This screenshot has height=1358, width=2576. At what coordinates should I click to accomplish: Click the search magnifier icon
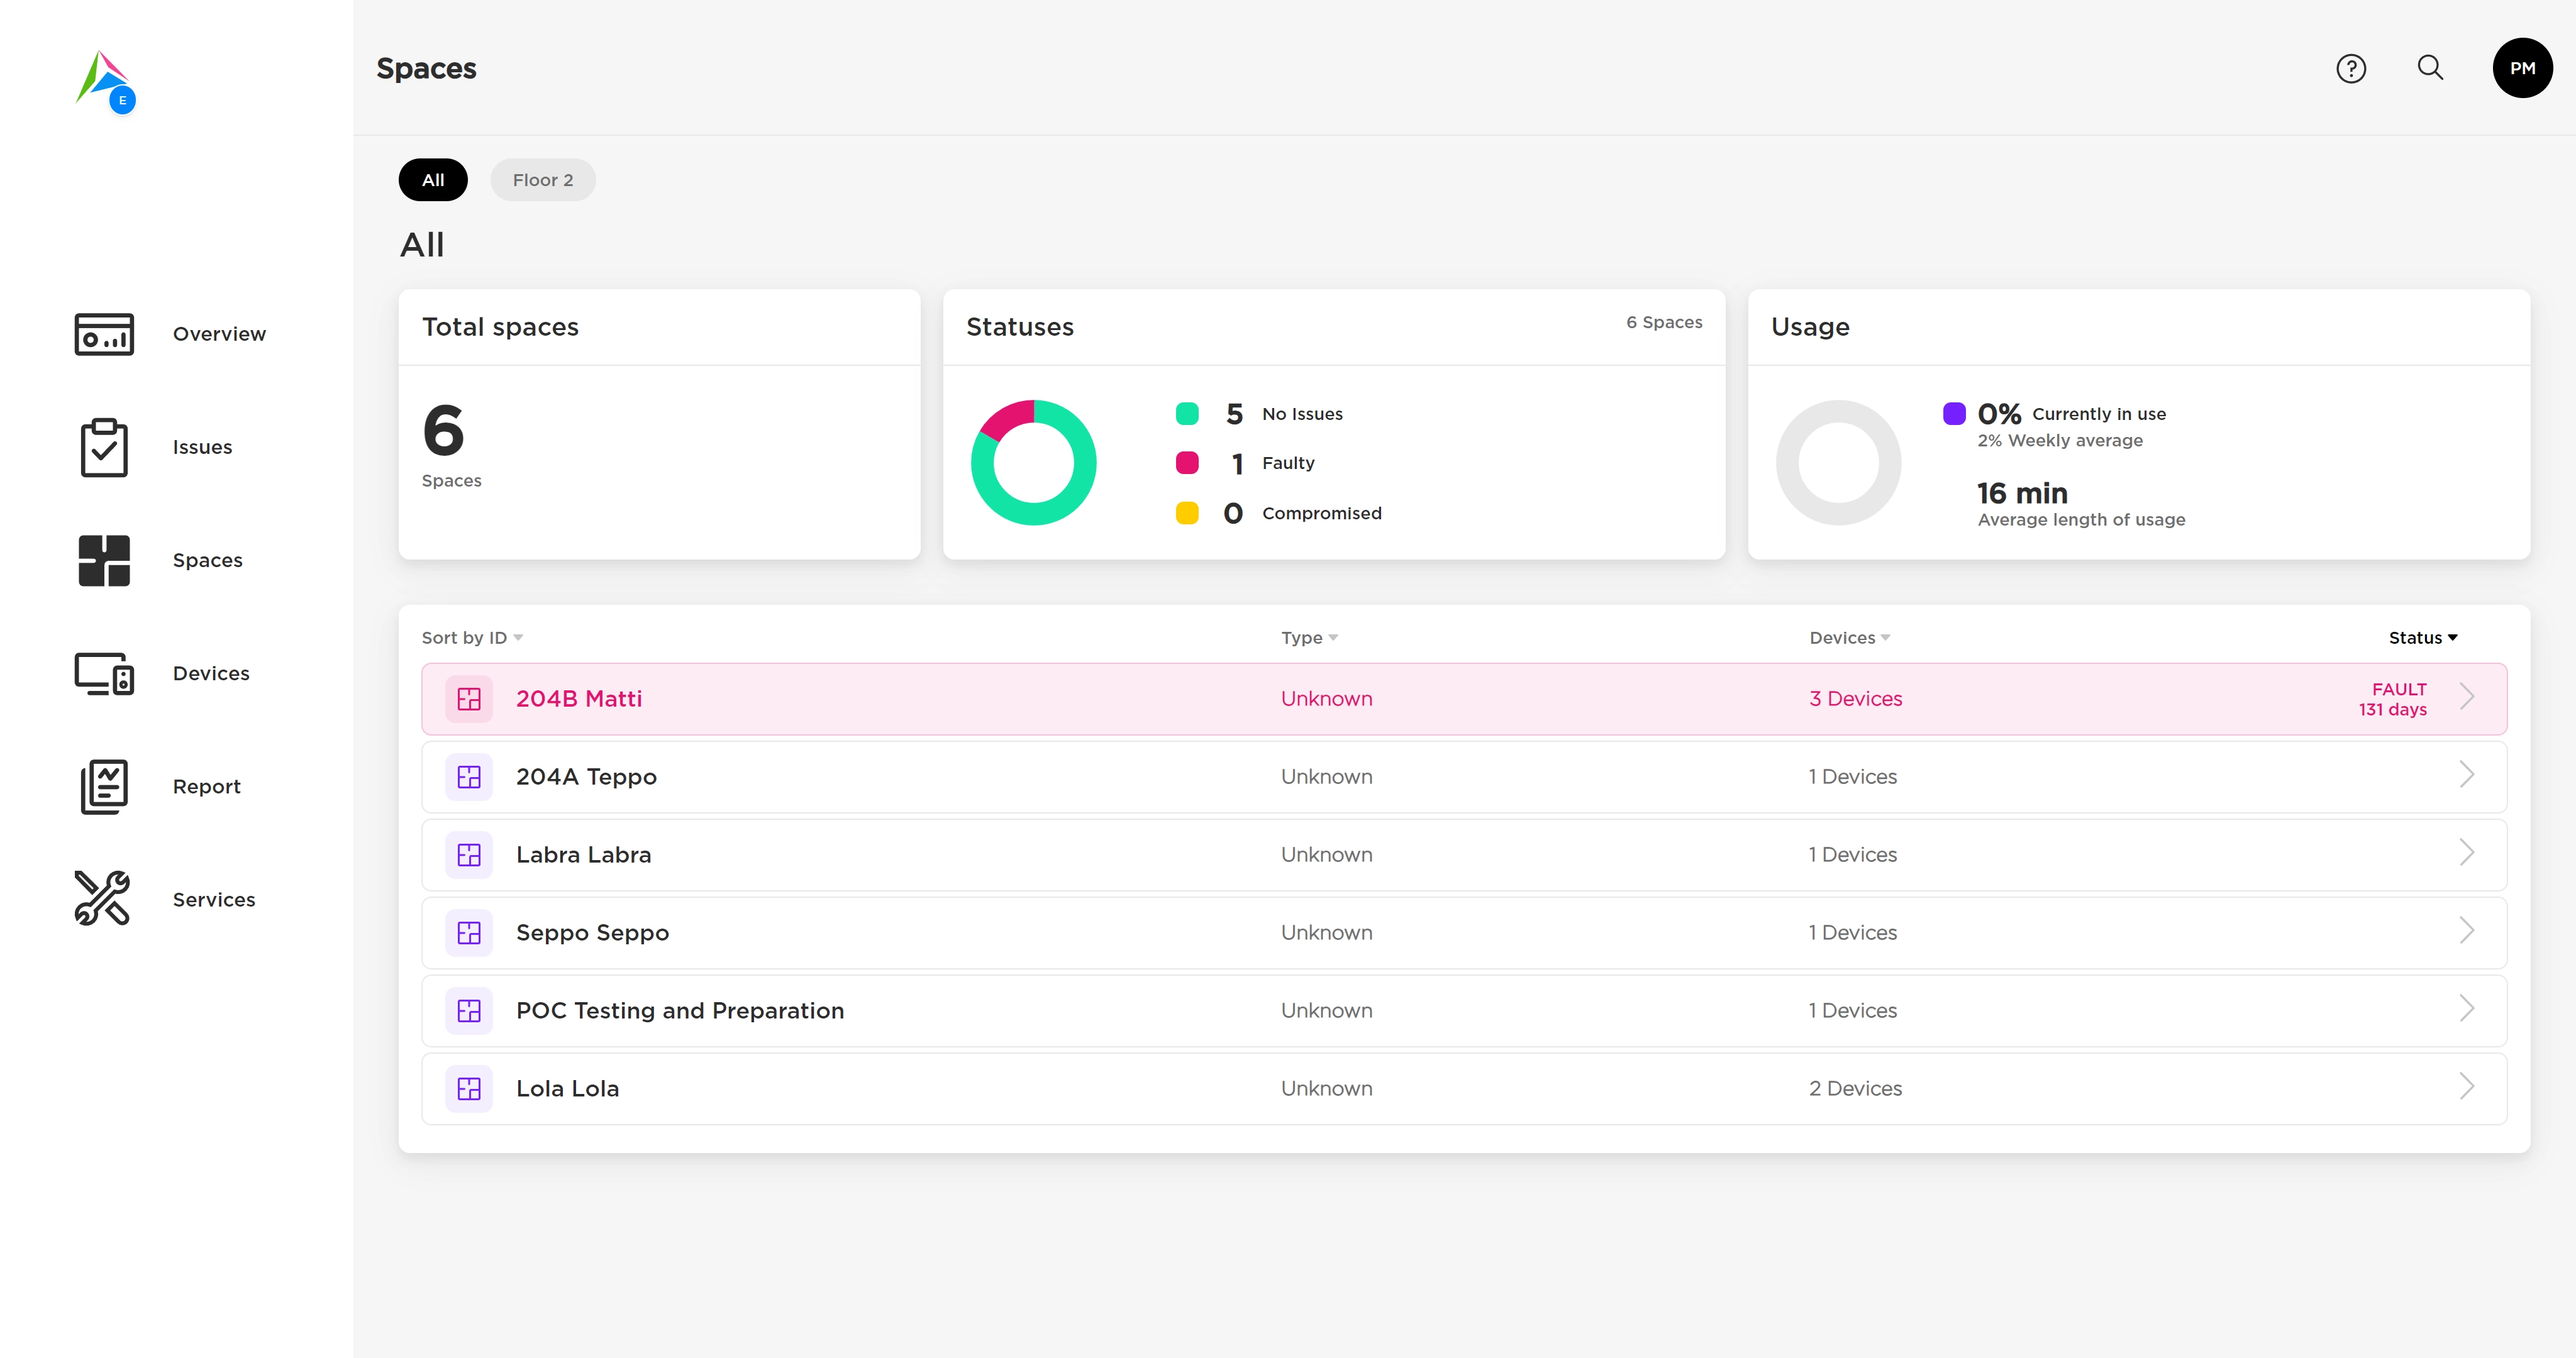2430,68
